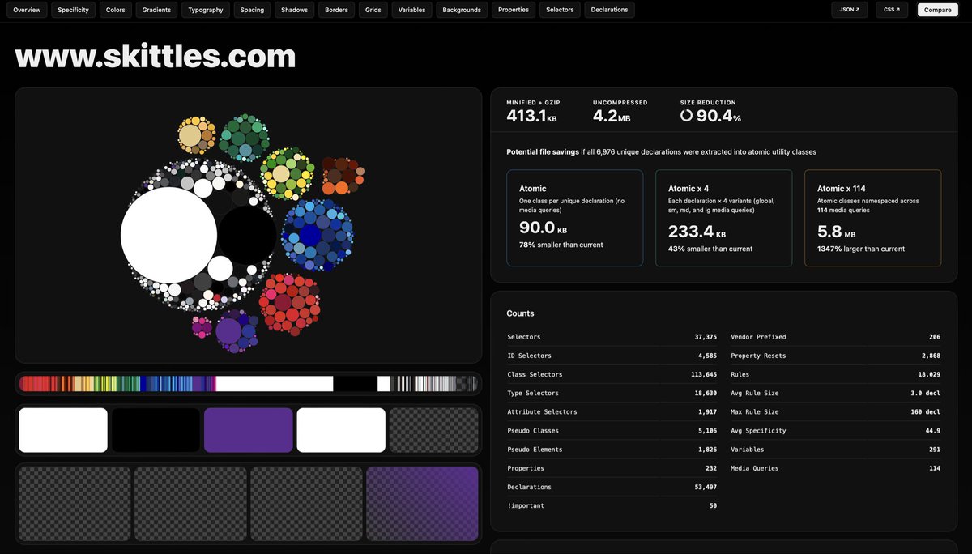Click the Class Selectors value 113,645
This screenshot has width=972, height=554.
(x=701, y=374)
